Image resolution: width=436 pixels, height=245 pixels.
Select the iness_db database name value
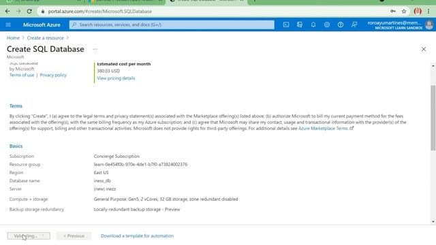click(102, 181)
